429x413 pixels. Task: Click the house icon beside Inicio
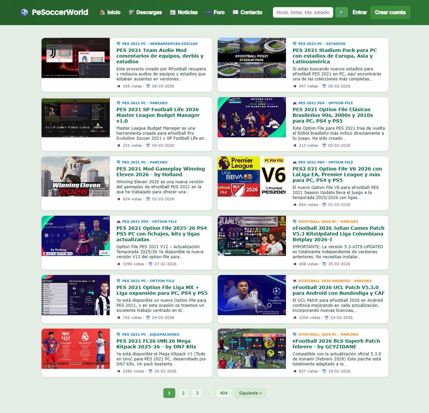[x=102, y=12]
